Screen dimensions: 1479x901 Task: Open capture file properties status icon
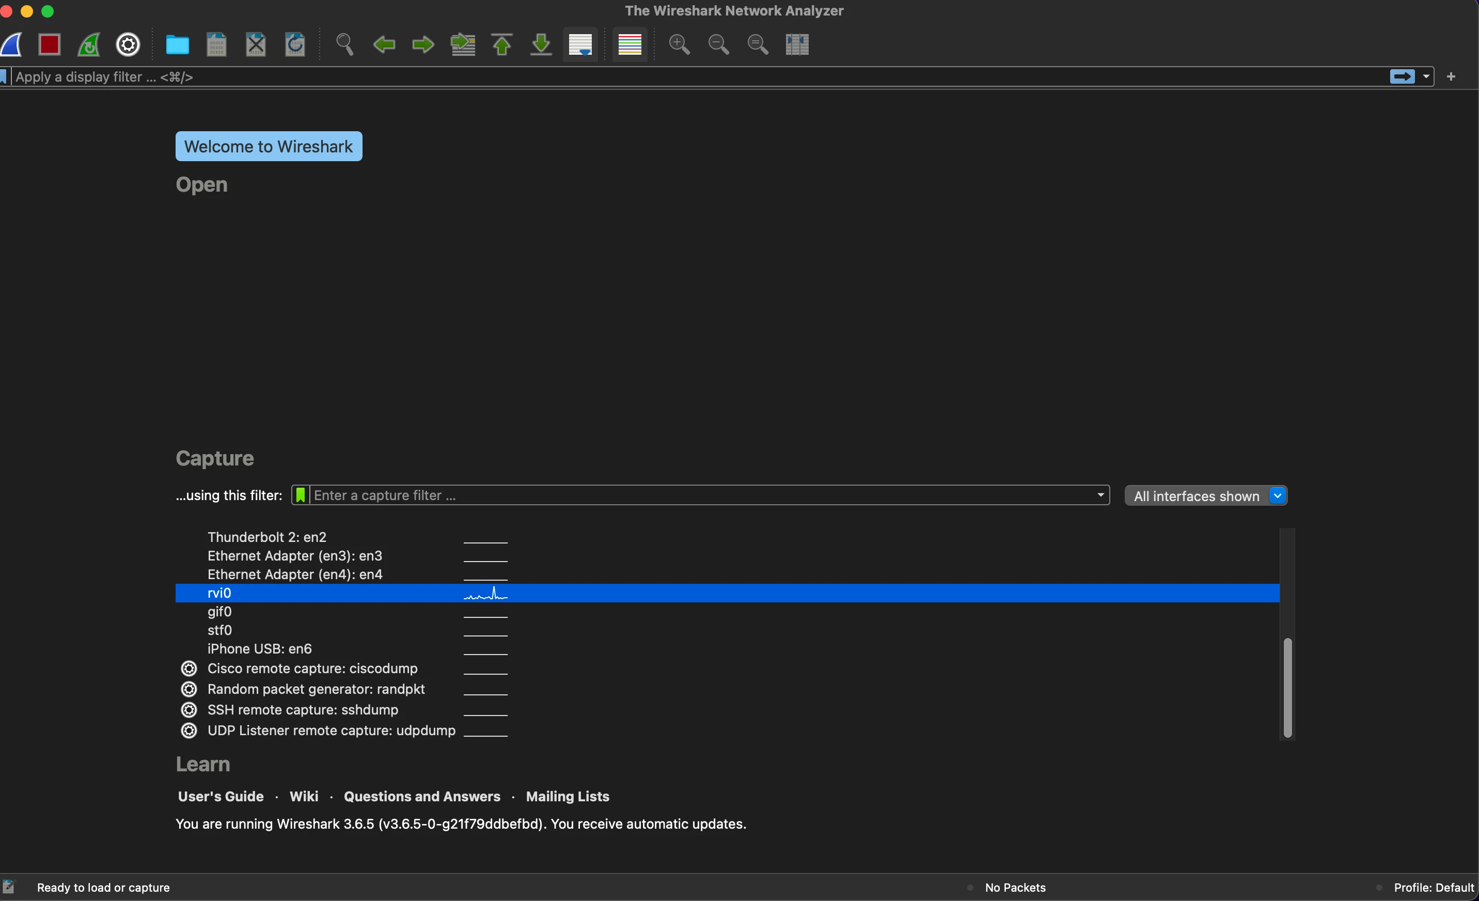tap(8, 887)
